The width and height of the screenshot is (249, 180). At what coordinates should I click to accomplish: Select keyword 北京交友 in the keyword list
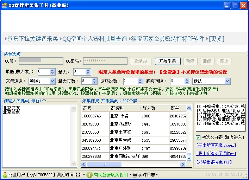pyautogui.click(x=11, y=108)
